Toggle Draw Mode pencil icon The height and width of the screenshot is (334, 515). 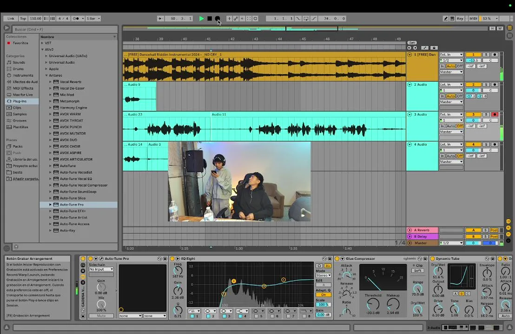(445, 19)
